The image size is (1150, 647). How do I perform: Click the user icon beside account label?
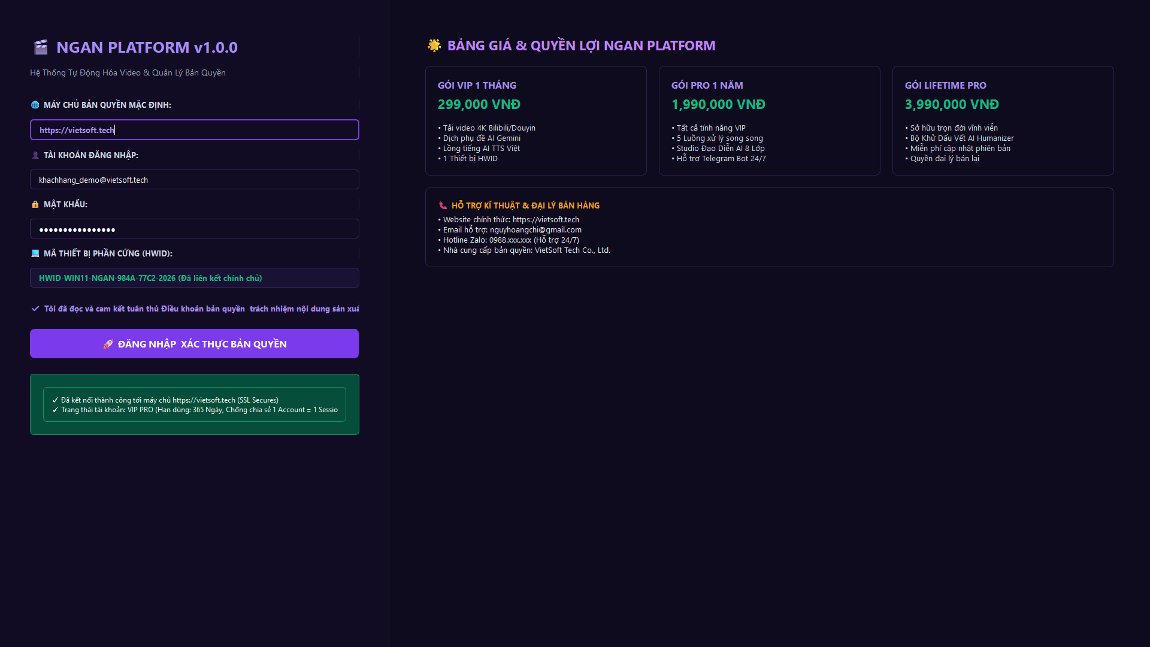tap(35, 155)
